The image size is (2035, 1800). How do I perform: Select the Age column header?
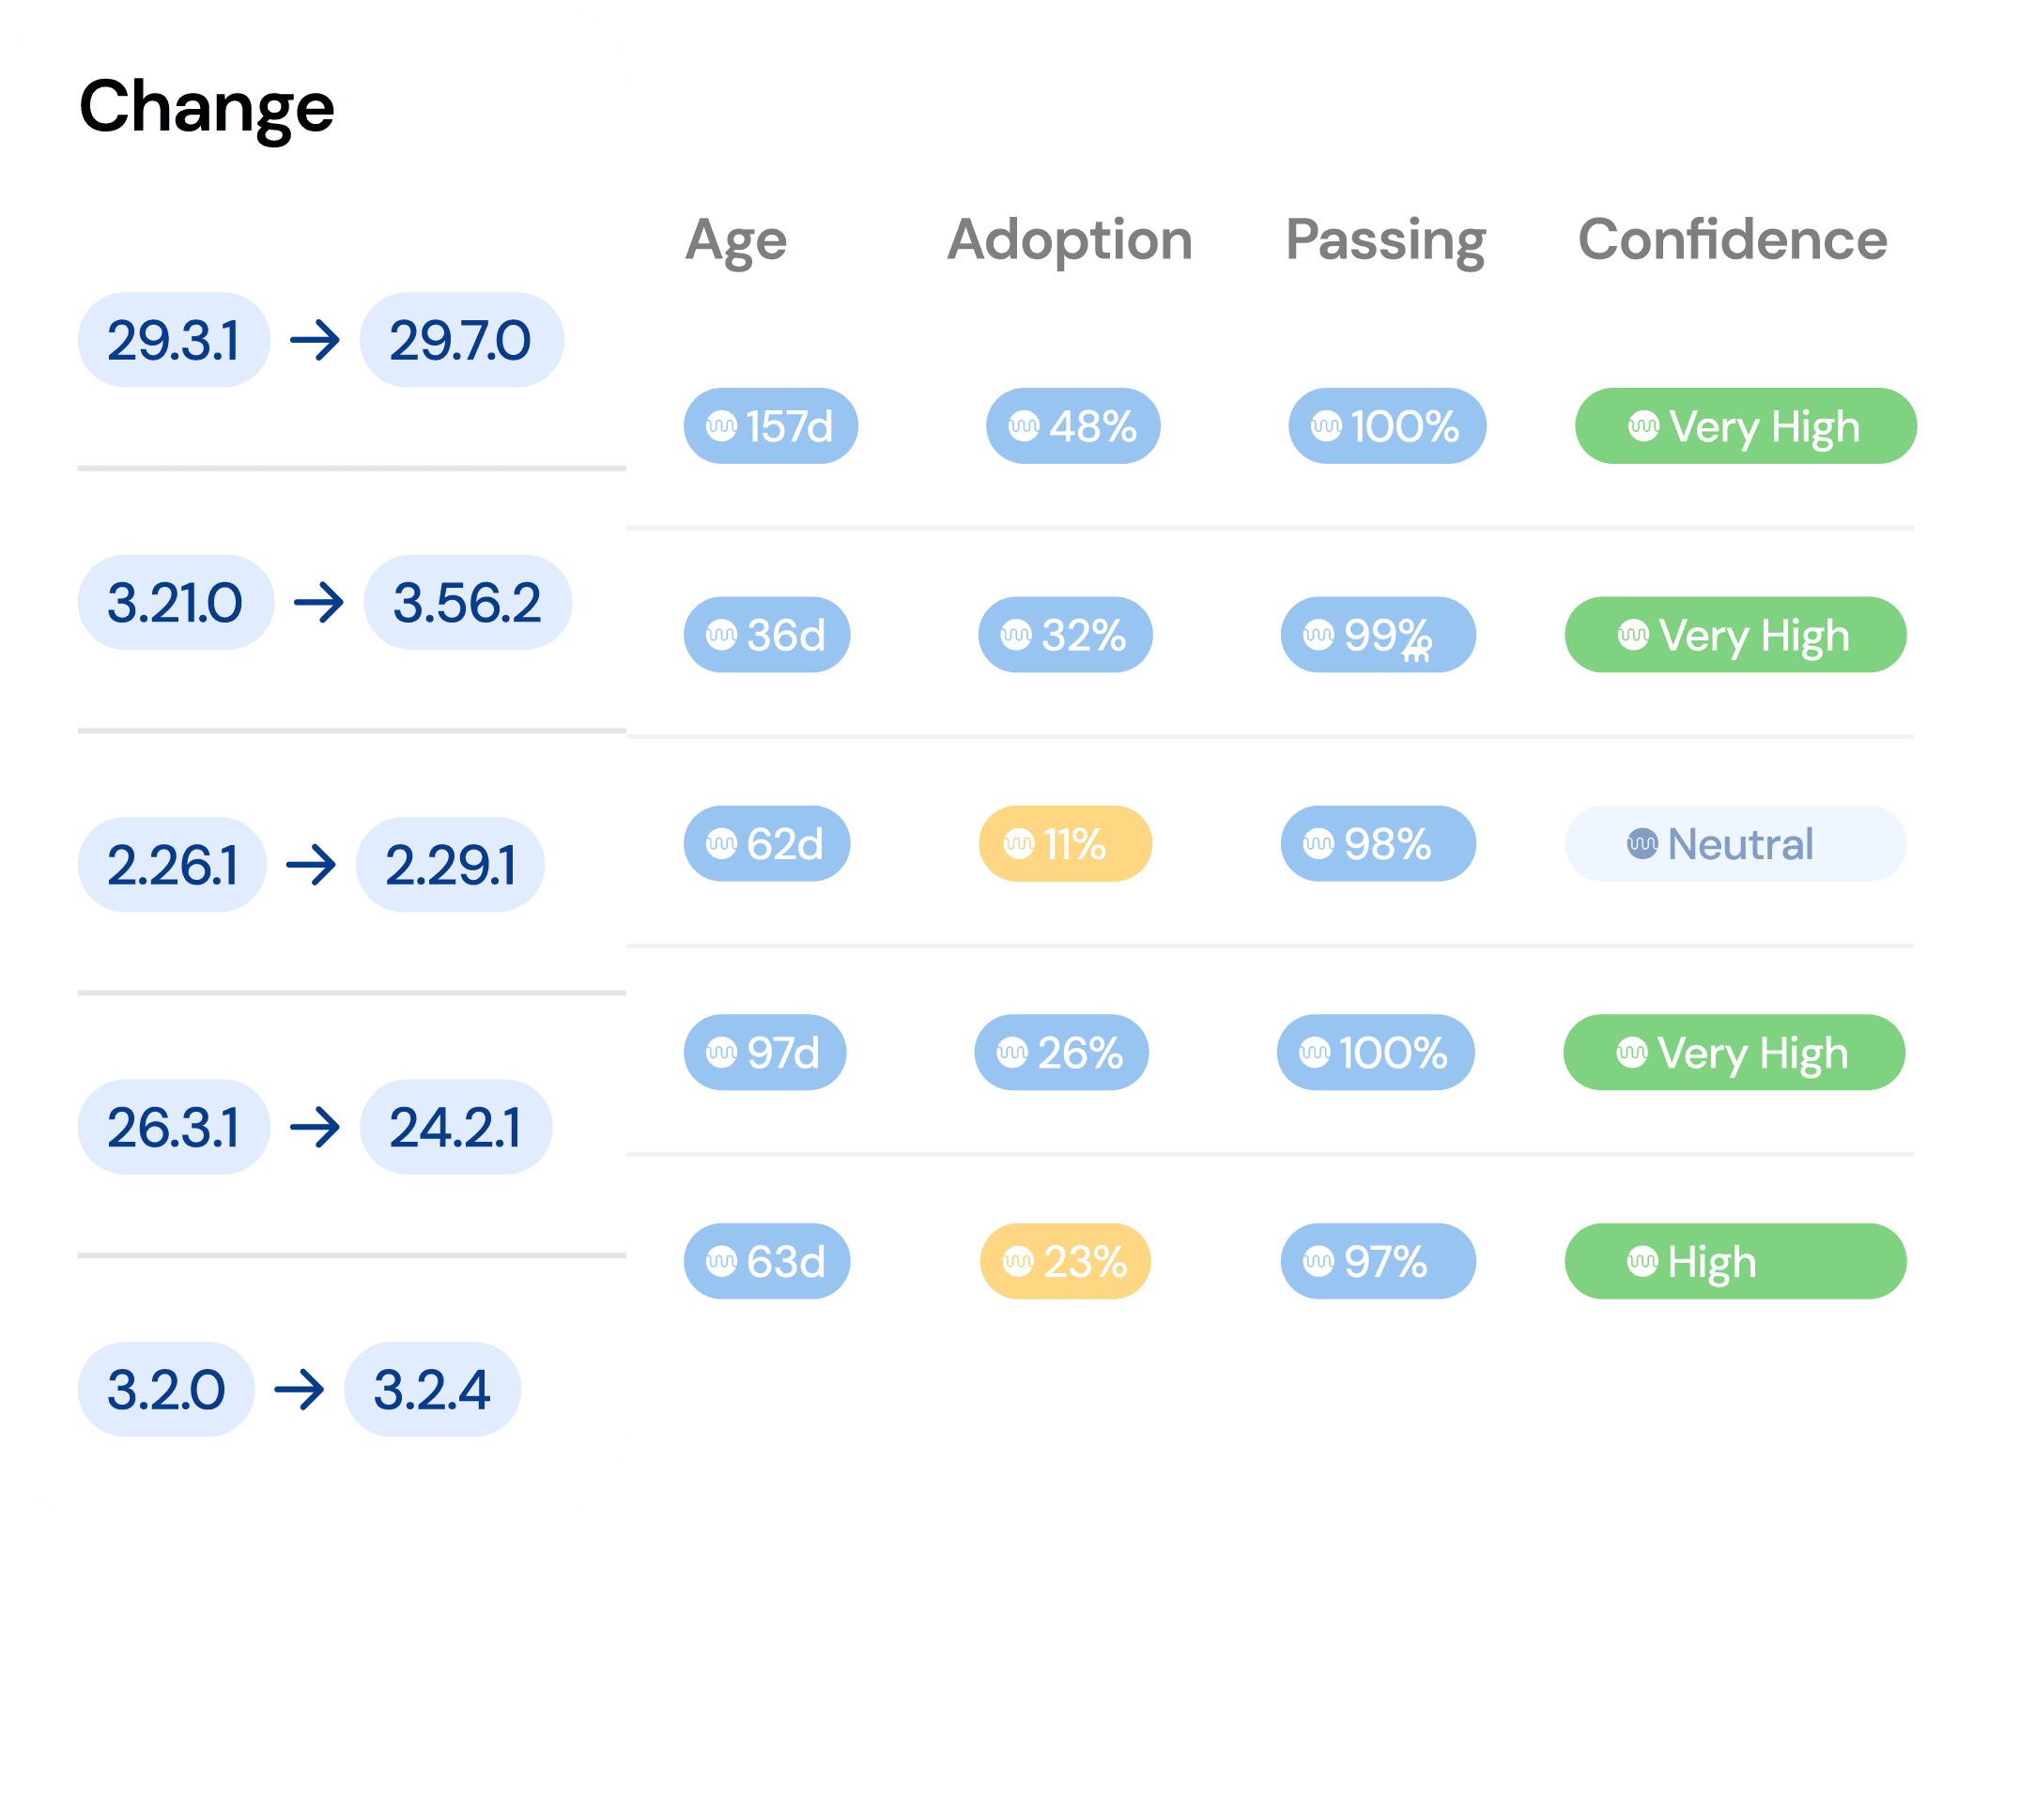click(x=735, y=241)
